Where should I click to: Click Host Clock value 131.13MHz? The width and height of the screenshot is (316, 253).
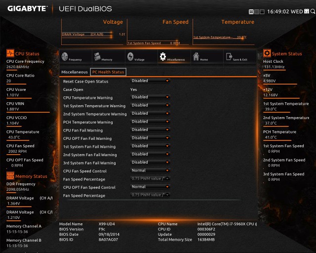pos(274,67)
